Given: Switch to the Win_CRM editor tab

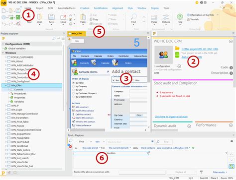Looking at the screenshot, I should tap(77, 33).
